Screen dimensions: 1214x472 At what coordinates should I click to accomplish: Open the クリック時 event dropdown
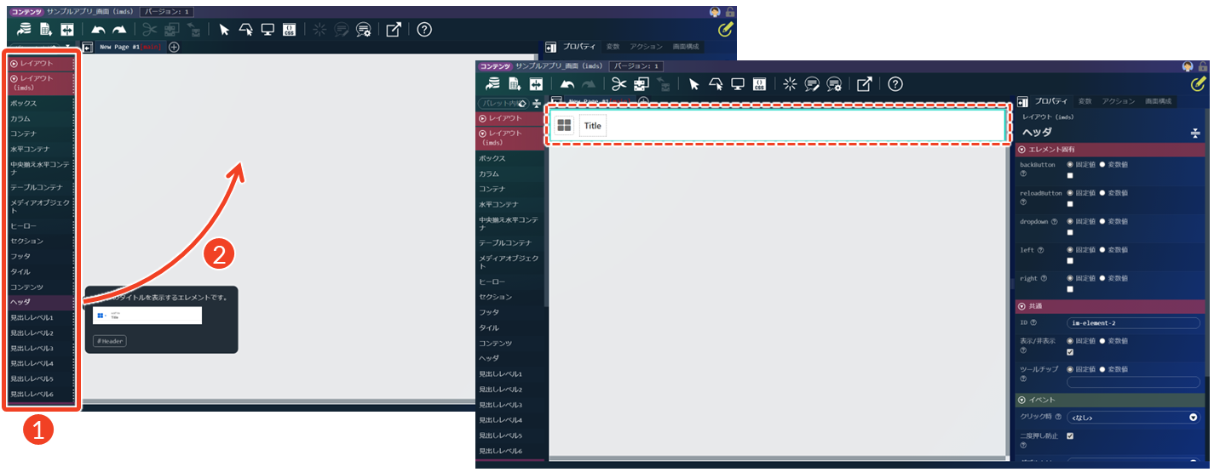pyautogui.click(x=1133, y=418)
